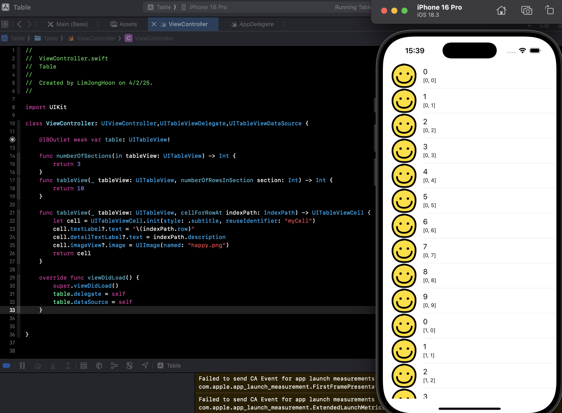
Task: Toggle code folding ribbon beside line 21
Action: coord(19,213)
